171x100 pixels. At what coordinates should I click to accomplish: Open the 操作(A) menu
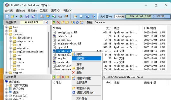pyautogui.click(x=20, y=10)
